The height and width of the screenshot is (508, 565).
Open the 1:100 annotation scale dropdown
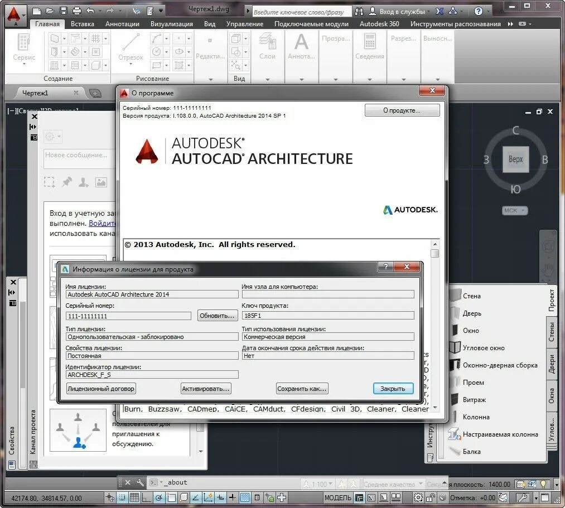[x=319, y=484]
